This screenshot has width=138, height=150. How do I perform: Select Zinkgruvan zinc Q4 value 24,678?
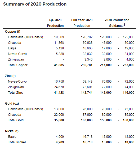pyautogui.click(x=59, y=87)
